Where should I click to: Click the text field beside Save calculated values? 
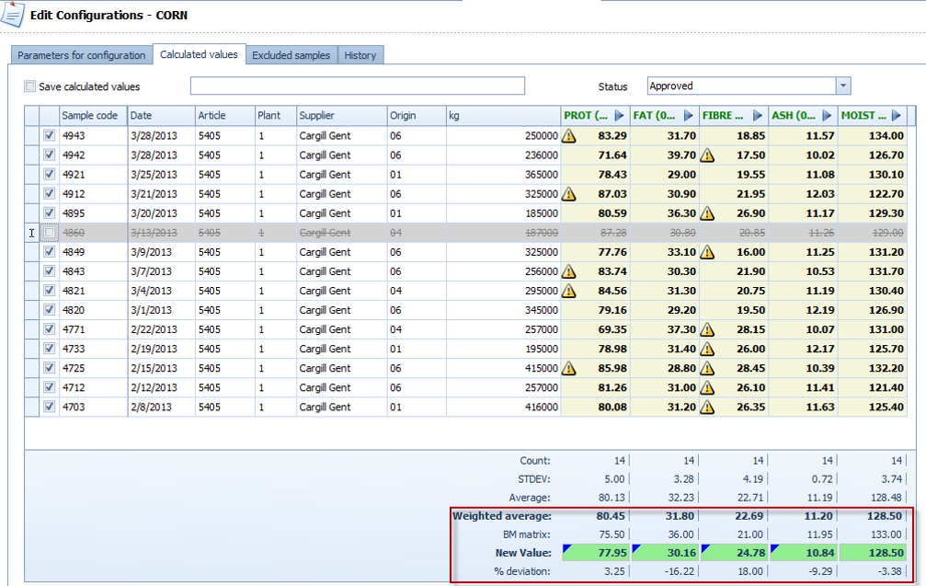pos(357,86)
